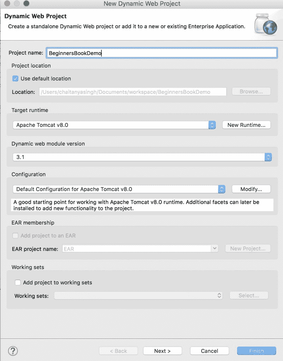Click the Dynamic Web Project jar globe icon
Image resolution: width=283 pixels, height=361 pixels.
[263, 23]
